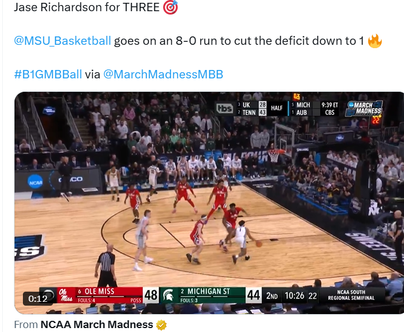This screenshot has width=404, height=332.
Task: Click the 0:12 video duration badge
Action: coord(37,299)
